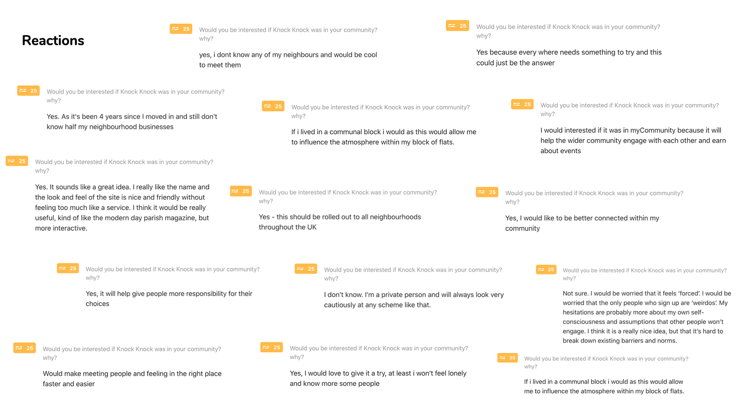The width and height of the screenshot is (750, 411).
Task: Click the 'Not sure. I would be worried' response text
Action: tap(647, 317)
